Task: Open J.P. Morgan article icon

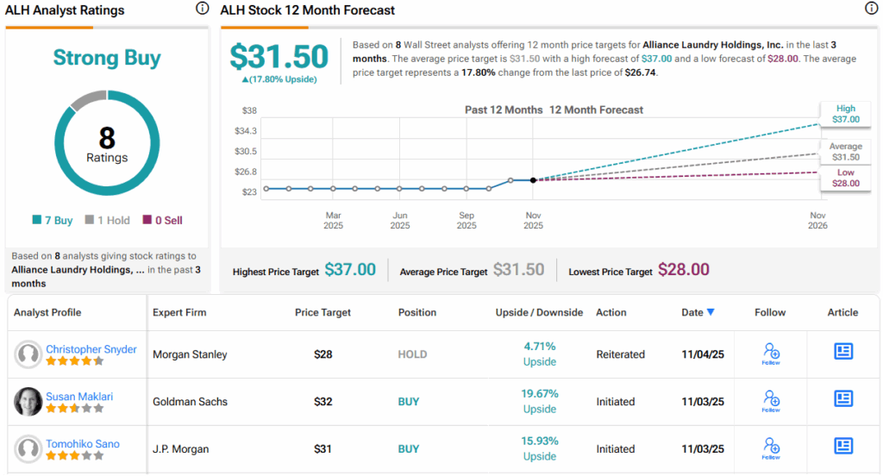Action: [x=843, y=446]
